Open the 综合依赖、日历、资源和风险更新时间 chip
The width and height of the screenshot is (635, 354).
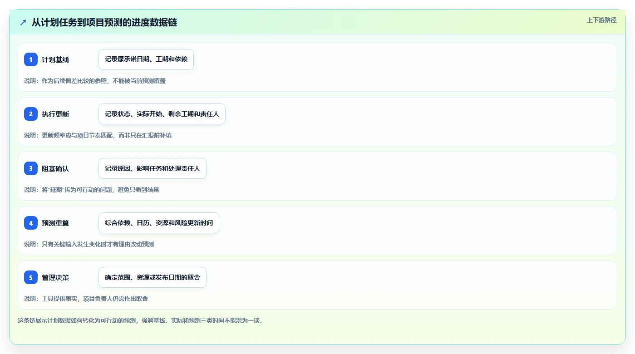pyautogui.click(x=159, y=223)
